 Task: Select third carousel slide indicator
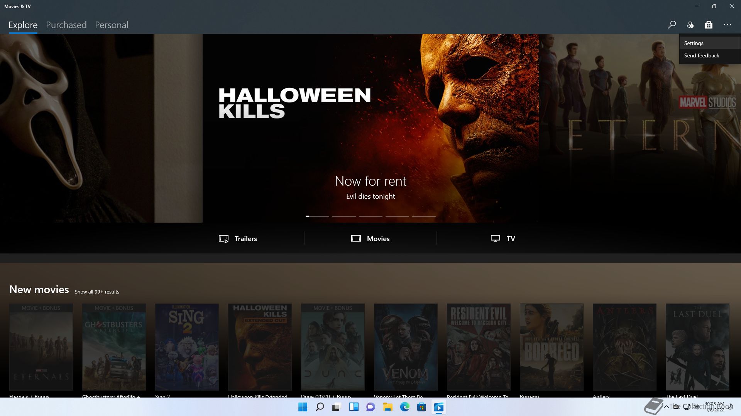click(x=370, y=216)
